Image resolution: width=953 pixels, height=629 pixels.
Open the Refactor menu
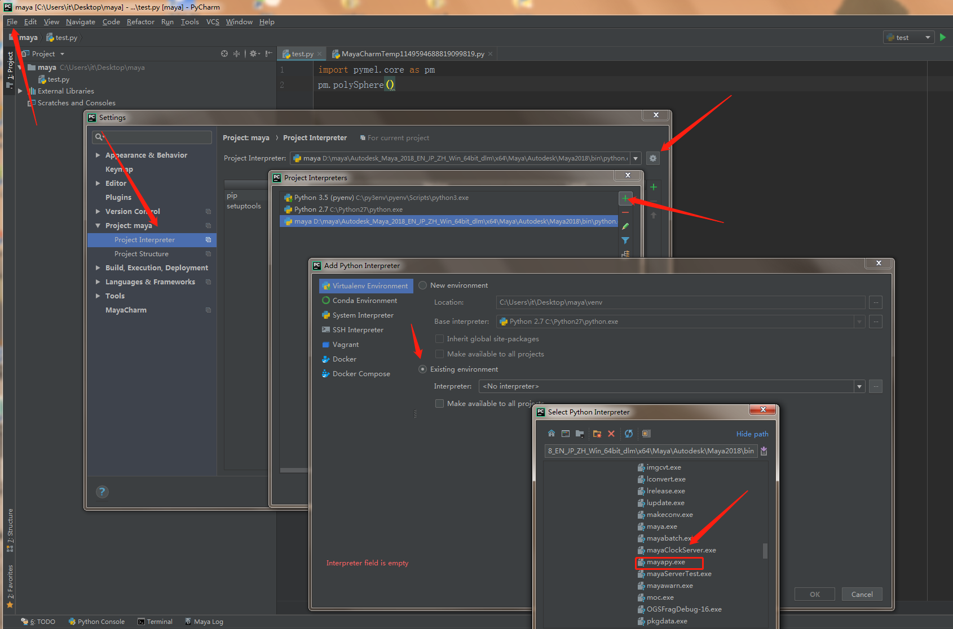tap(140, 22)
